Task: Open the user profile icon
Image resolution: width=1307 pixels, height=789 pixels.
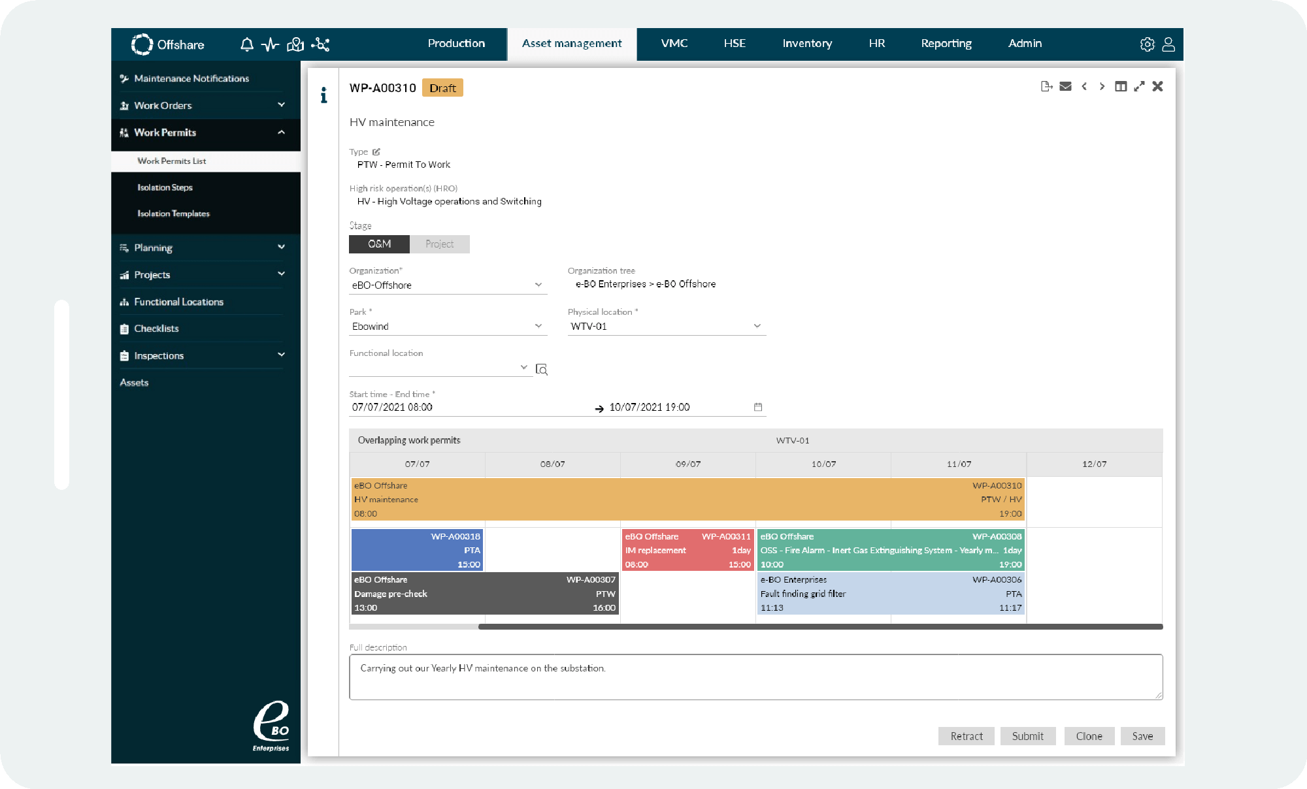Action: pos(1168,44)
